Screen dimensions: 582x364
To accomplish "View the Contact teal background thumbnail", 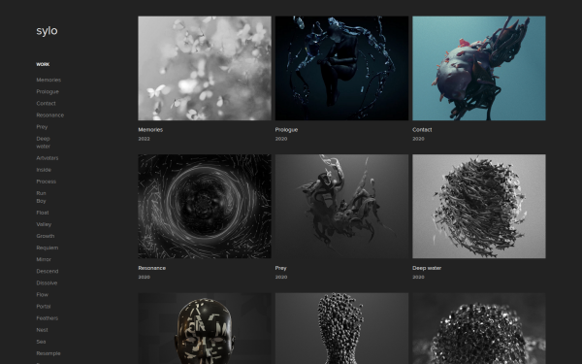I will (479, 68).
